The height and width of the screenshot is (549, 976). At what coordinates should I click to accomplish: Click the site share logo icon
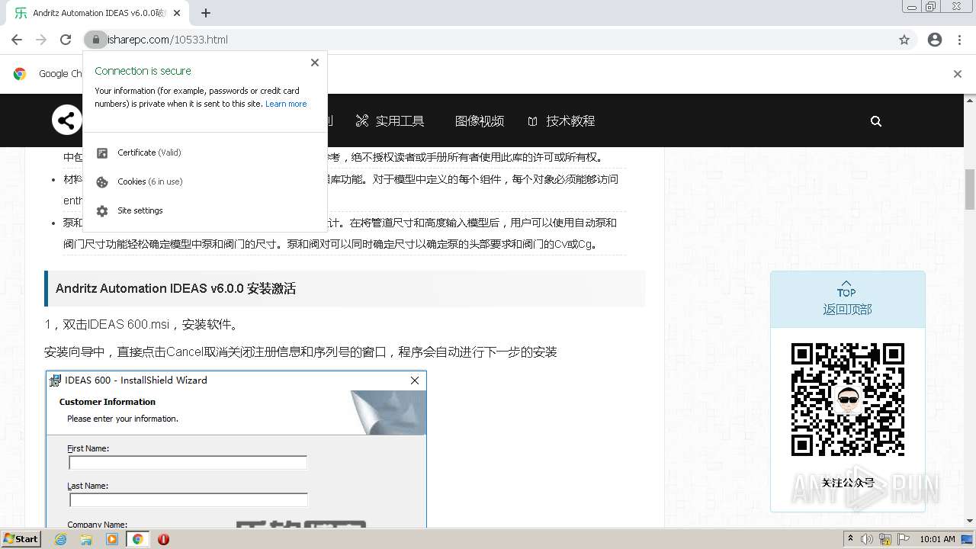coord(66,120)
